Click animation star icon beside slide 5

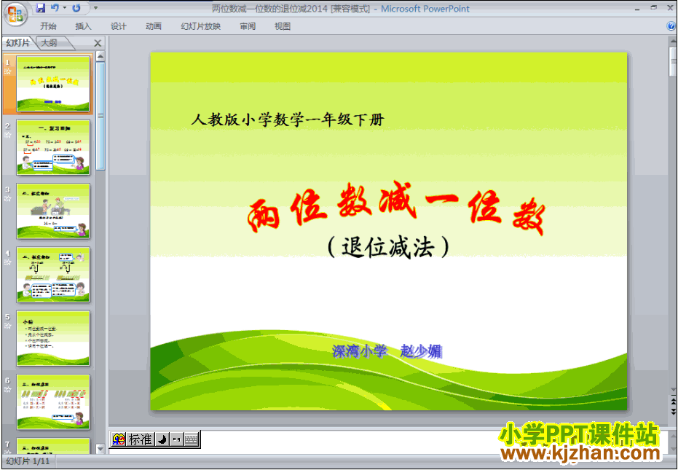pyautogui.click(x=8, y=326)
